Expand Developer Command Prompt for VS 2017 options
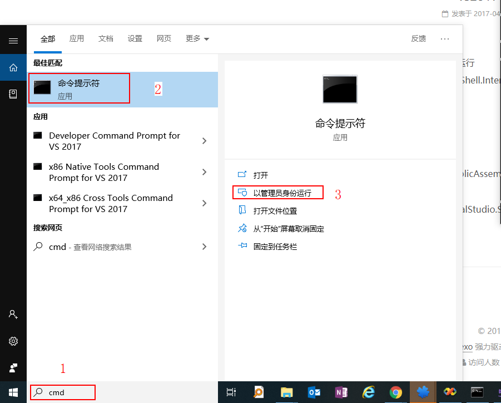Screen dimensions: 501x403 (205, 141)
